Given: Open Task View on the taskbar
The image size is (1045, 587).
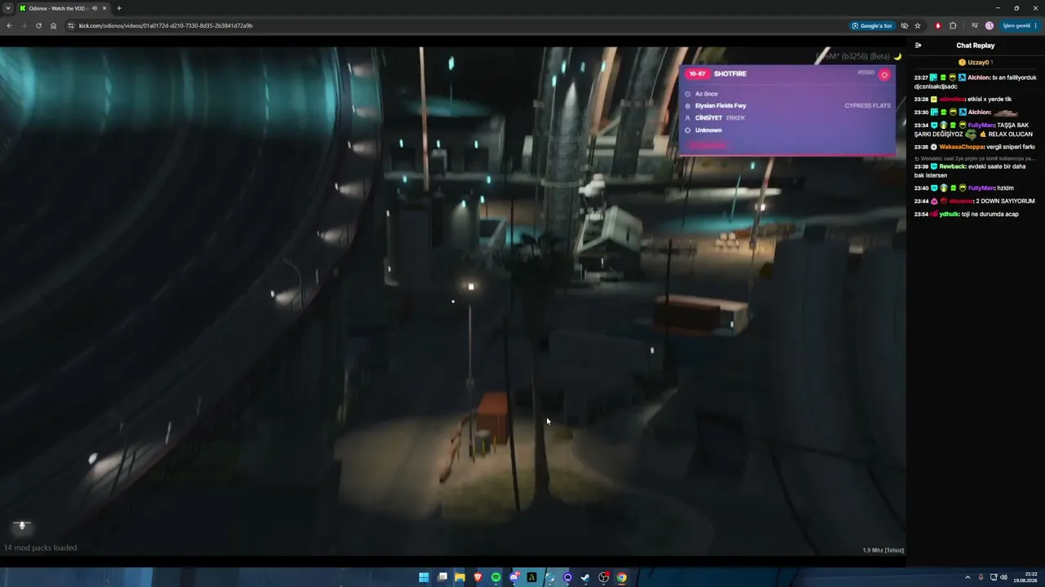Looking at the screenshot, I should pyautogui.click(x=442, y=578).
